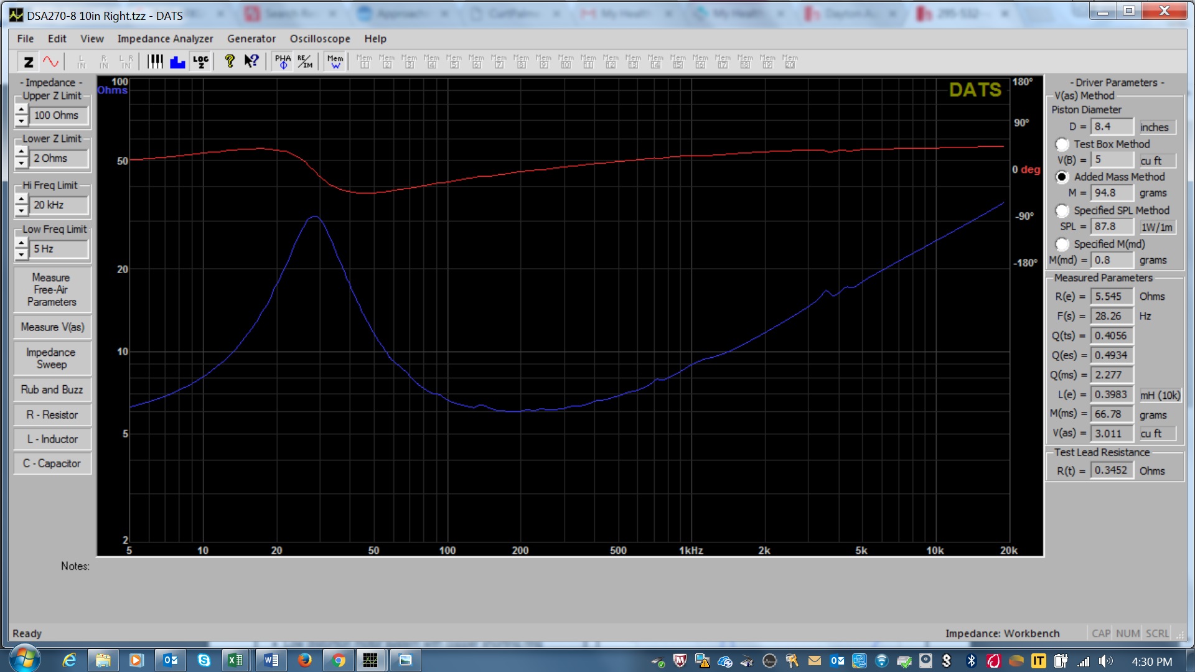Click the Measure V(as) button
The height and width of the screenshot is (672, 1195).
point(52,327)
